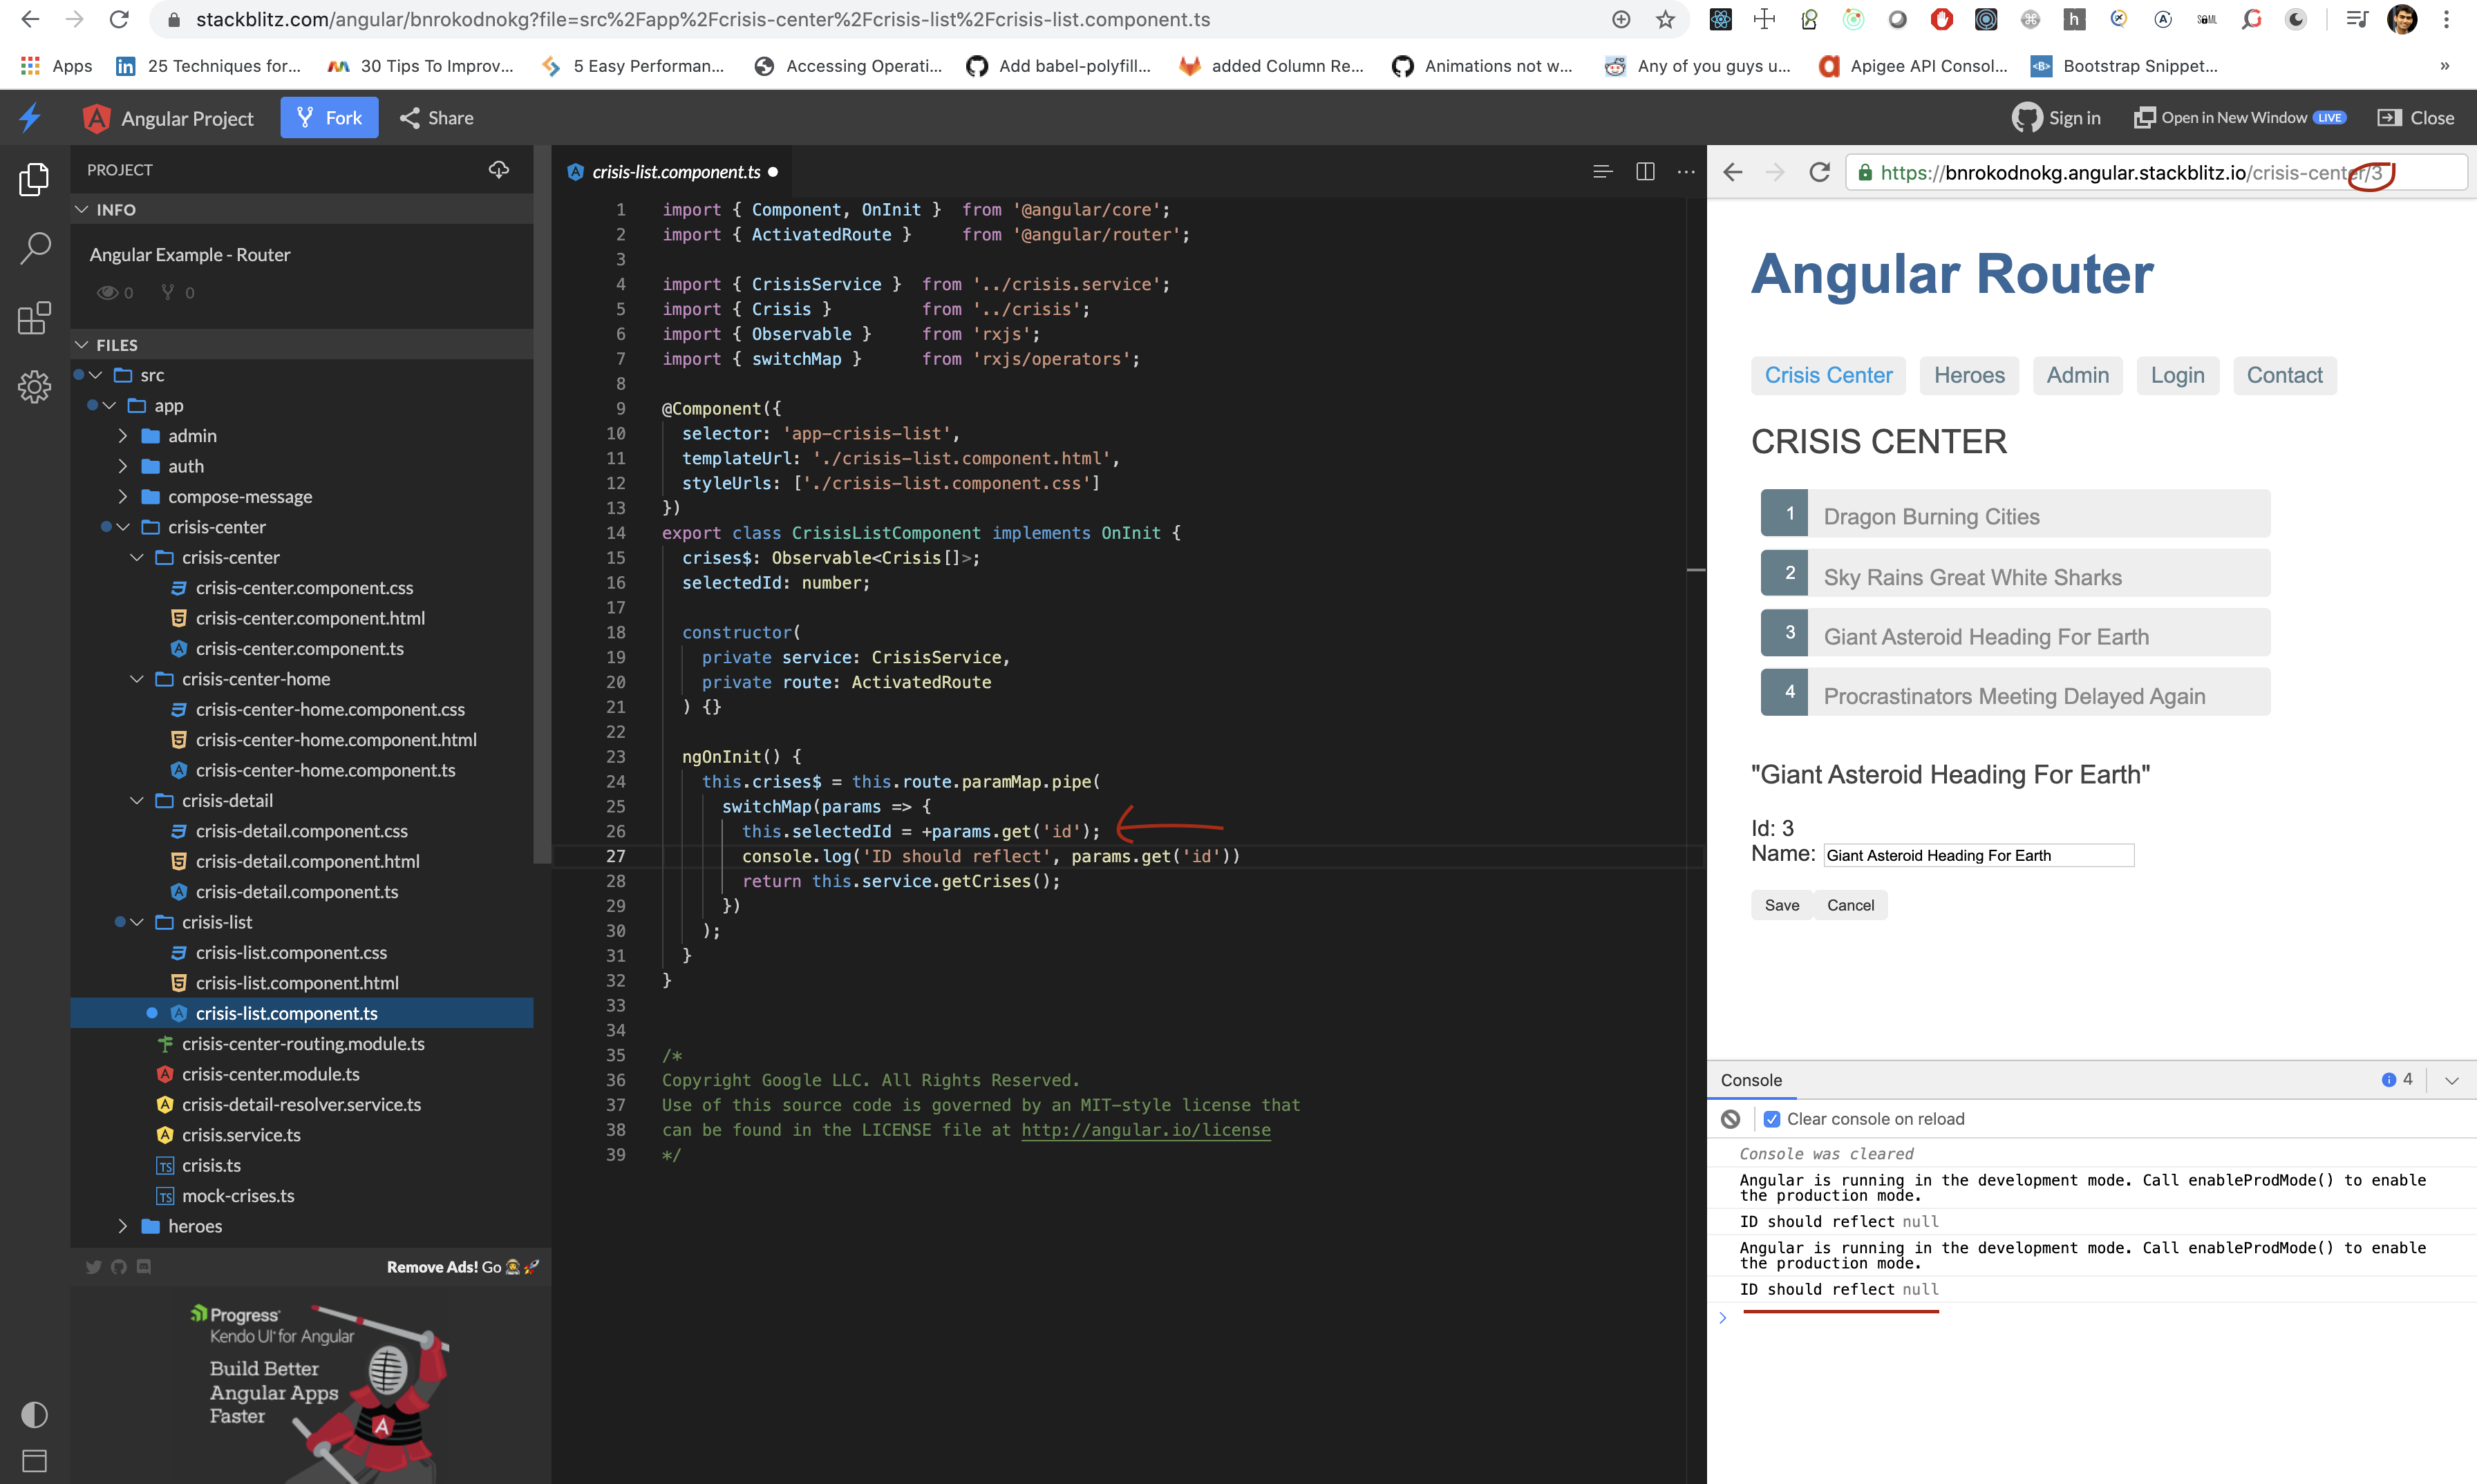Click the Fork button
This screenshot has height=1484, width=2477.
click(329, 117)
